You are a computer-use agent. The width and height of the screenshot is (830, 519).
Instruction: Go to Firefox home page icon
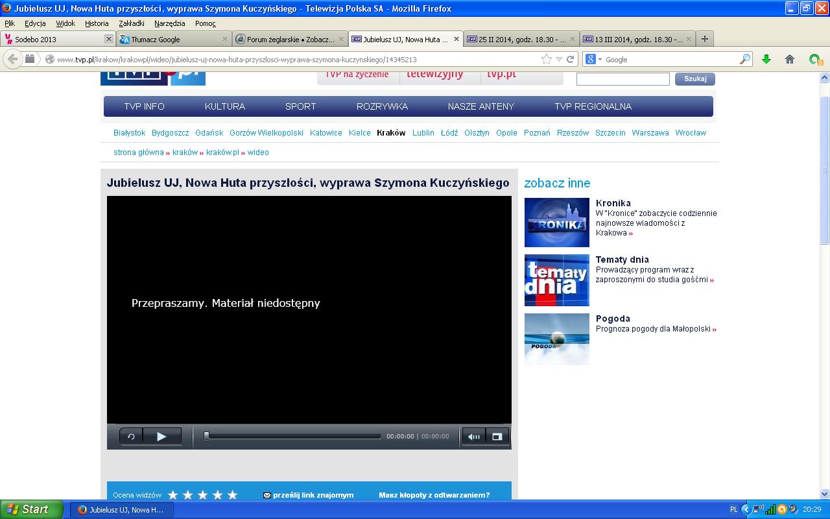tap(790, 59)
